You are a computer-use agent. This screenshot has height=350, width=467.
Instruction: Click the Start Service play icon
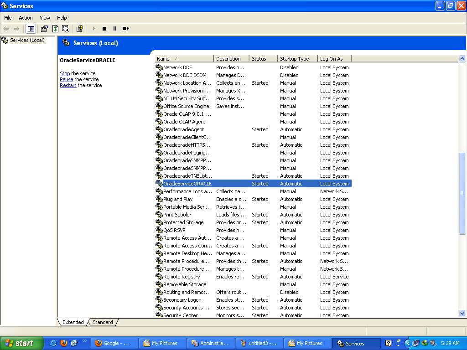point(94,29)
